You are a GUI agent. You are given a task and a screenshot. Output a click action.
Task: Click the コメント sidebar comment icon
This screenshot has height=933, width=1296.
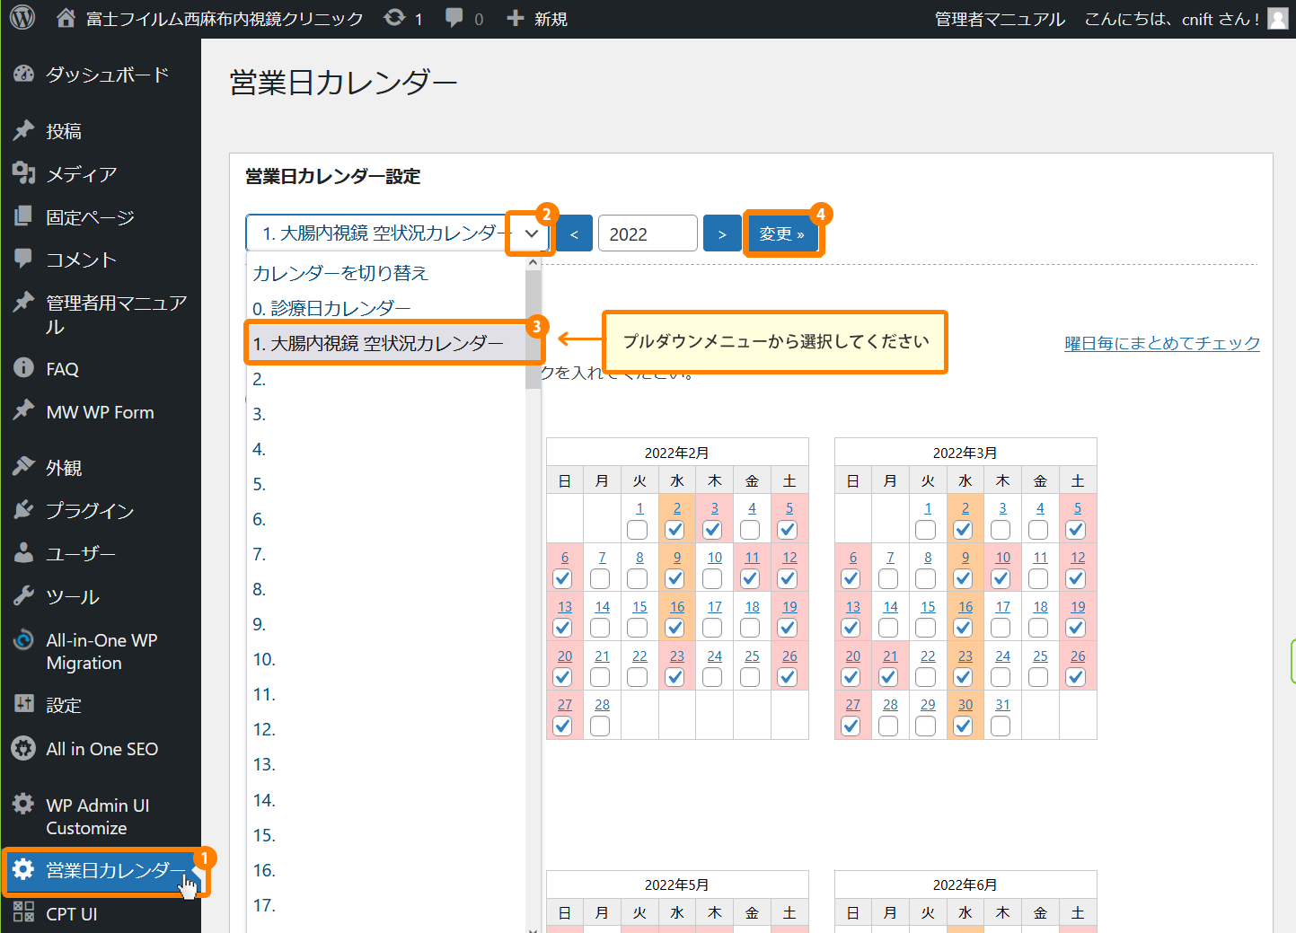point(24,260)
